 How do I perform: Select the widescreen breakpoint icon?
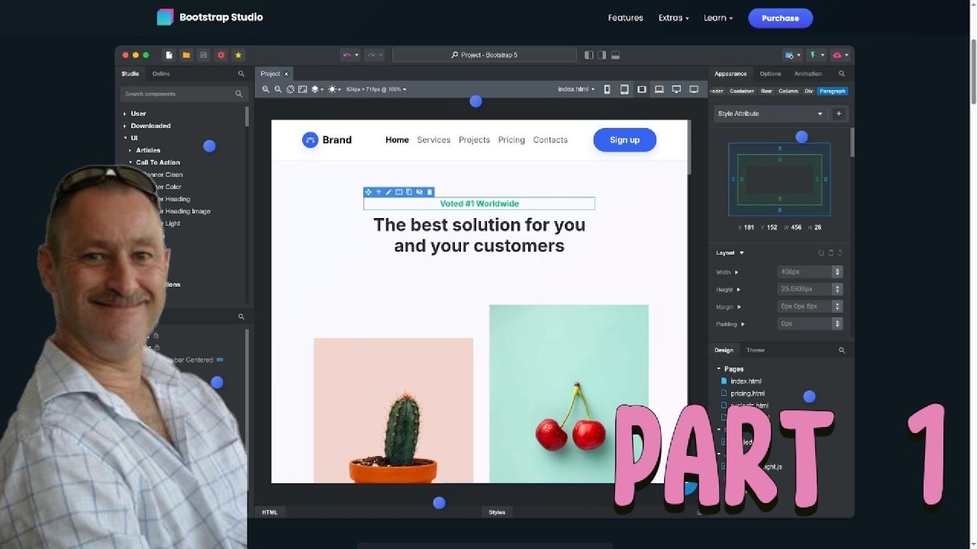pos(694,89)
